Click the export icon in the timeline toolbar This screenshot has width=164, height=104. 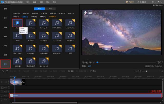coord(91,71)
